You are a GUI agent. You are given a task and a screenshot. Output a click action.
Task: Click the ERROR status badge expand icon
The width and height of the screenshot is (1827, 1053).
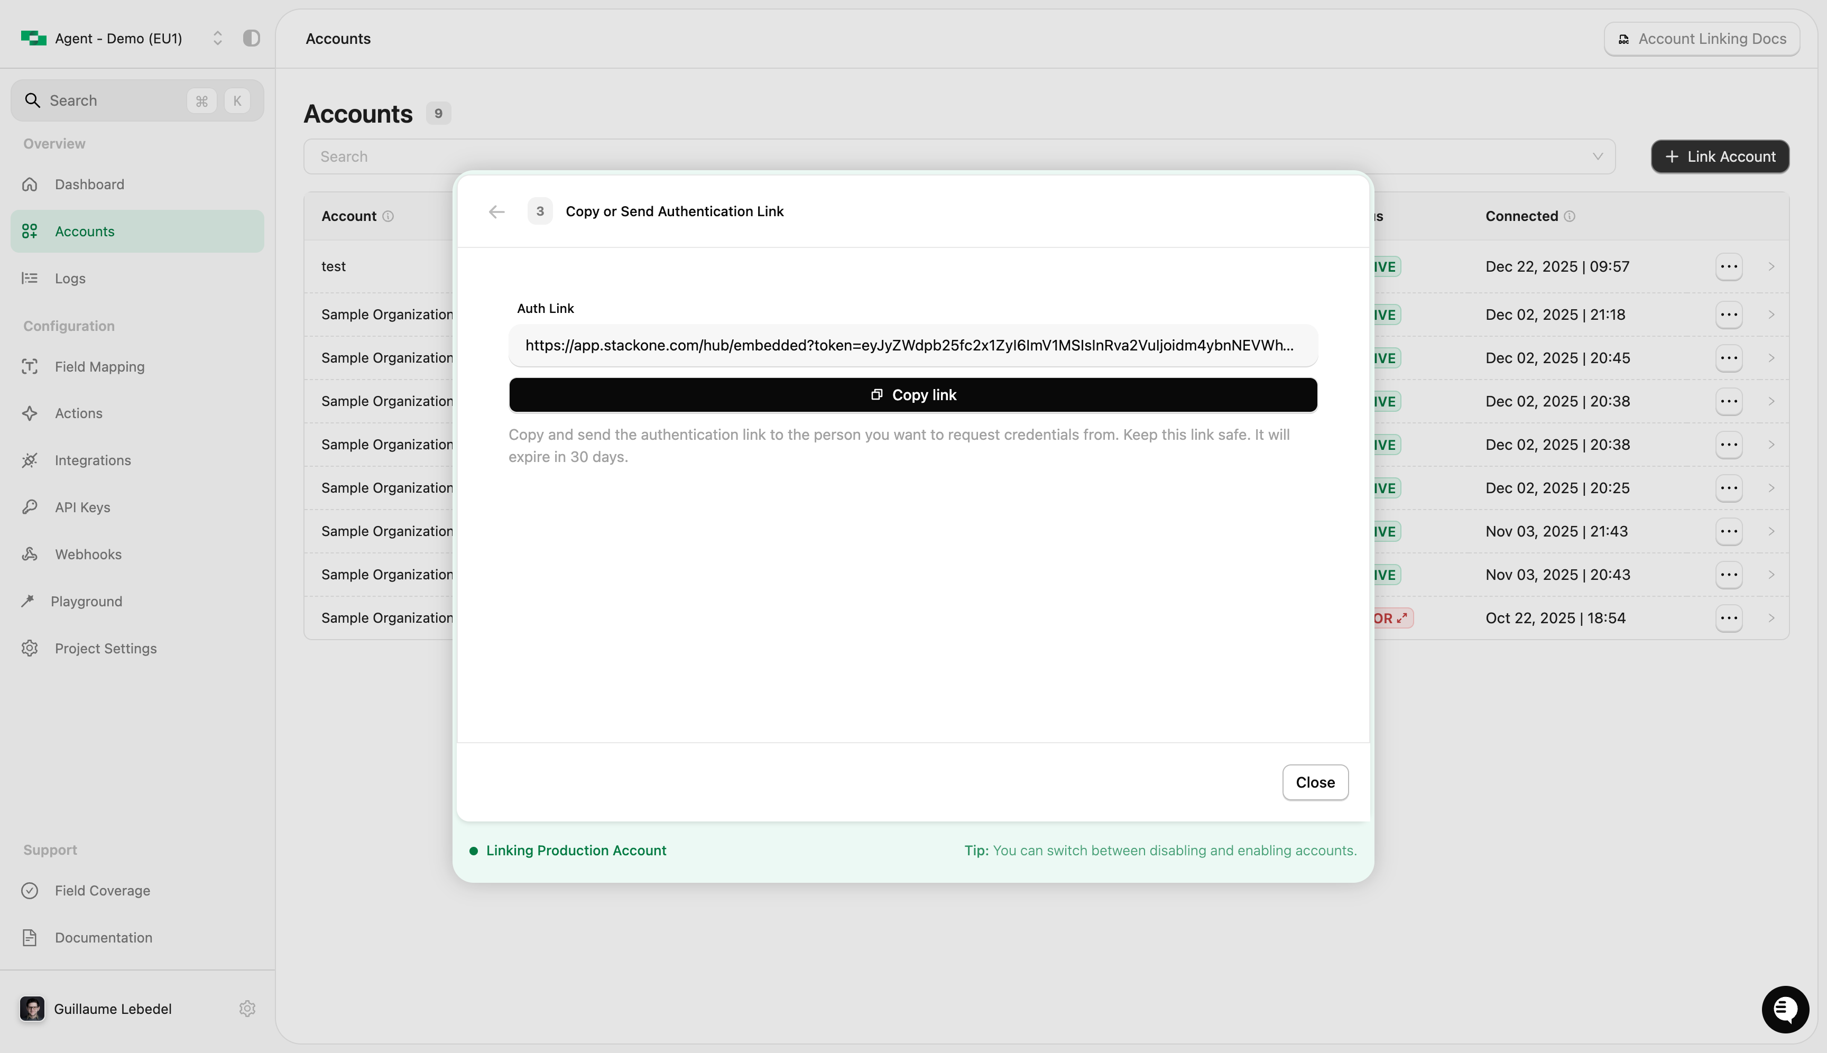click(x=1402, y=618)
